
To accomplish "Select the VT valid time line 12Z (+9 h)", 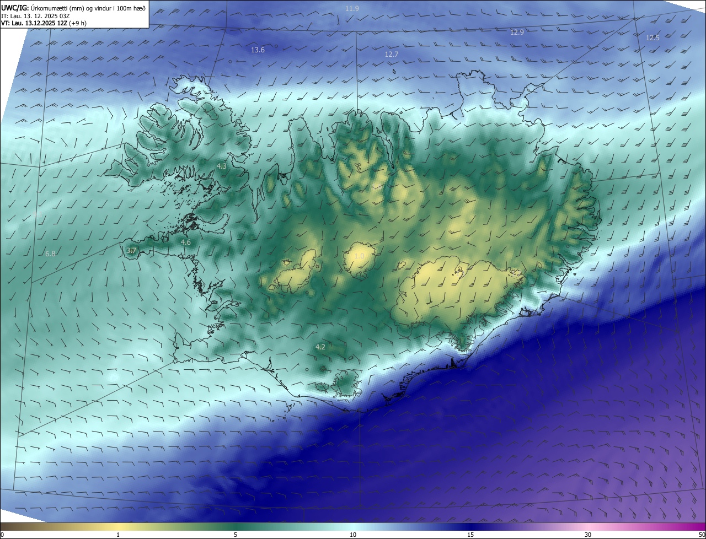I will coord(44,23).
